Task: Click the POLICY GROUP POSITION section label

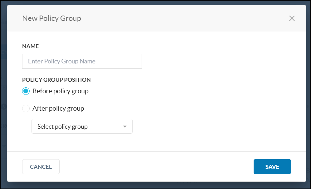Action: click(x=56, y=80)
